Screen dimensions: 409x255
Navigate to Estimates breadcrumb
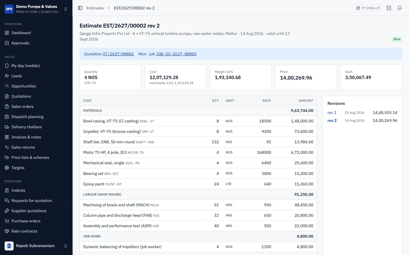[x=95, y=8]
